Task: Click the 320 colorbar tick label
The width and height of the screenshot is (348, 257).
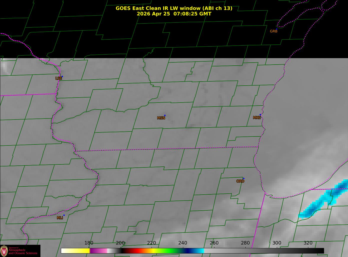Action: pos(308,243)
